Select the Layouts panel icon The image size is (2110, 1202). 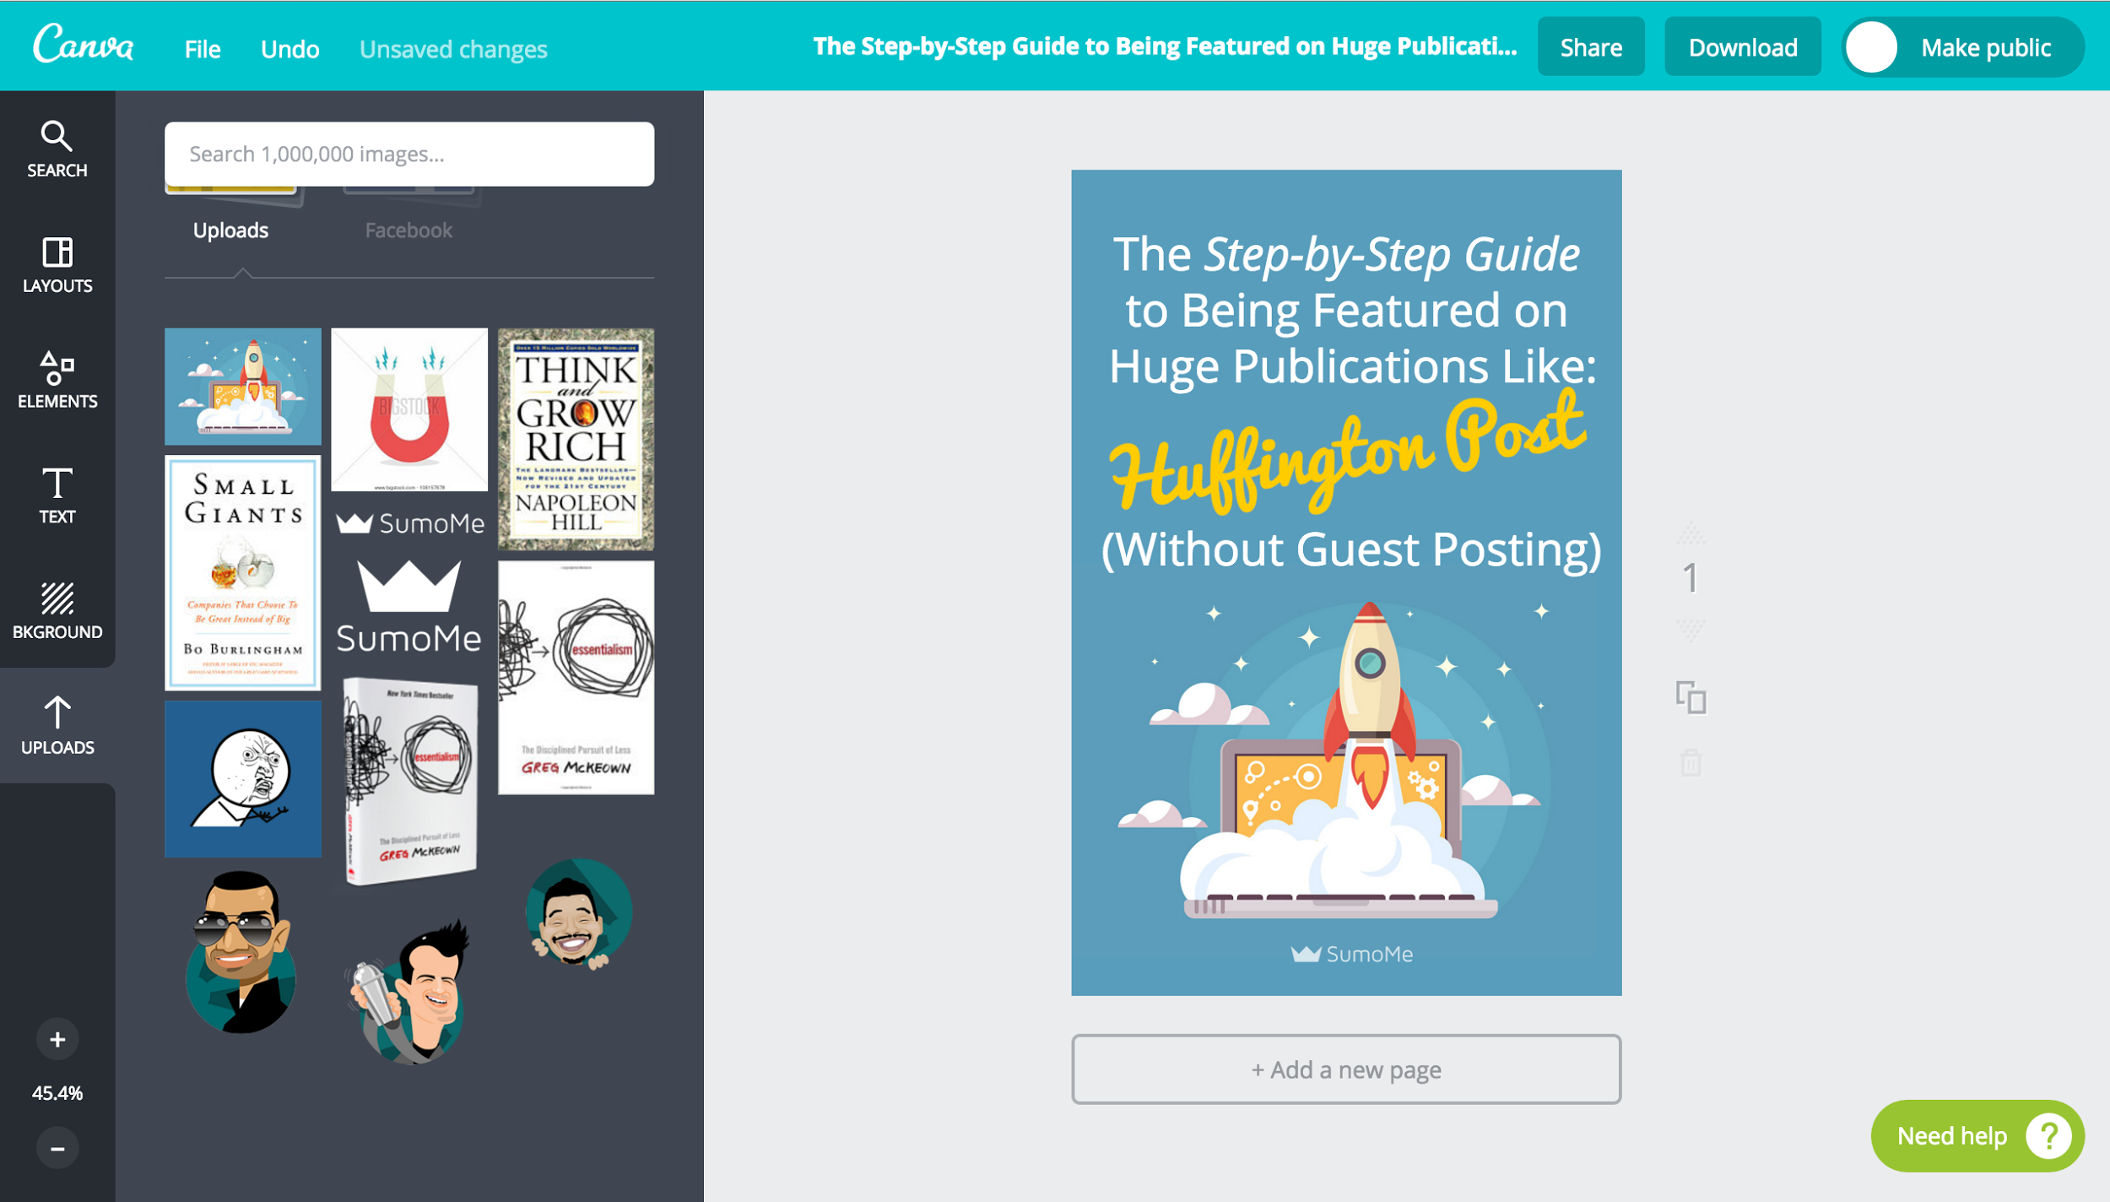click(x=58, y=261)
